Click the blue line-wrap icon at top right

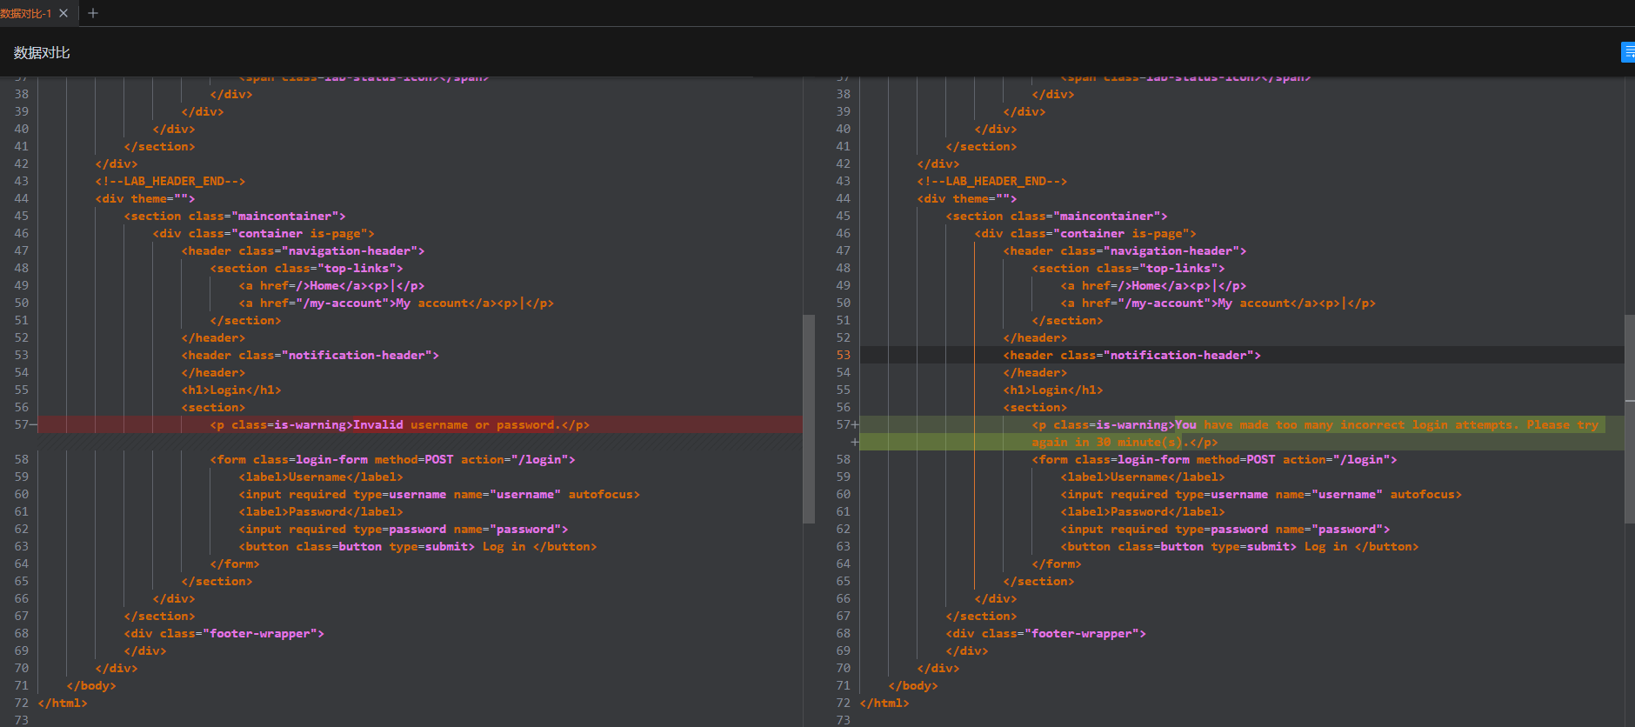pyautogui.click(x=1627, y=52)
